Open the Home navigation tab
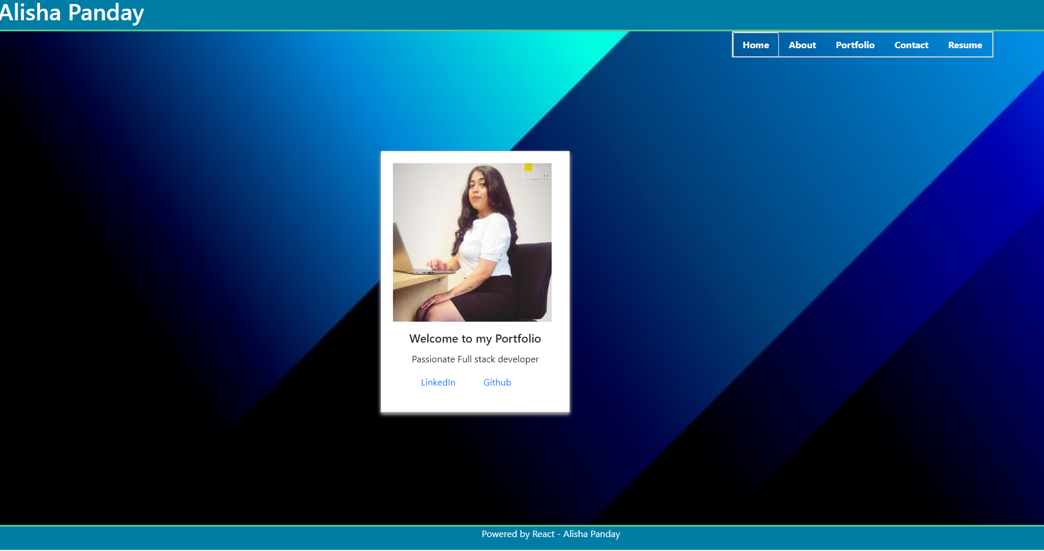Viewport: 1044px width, 551px height. pos(756,45)
